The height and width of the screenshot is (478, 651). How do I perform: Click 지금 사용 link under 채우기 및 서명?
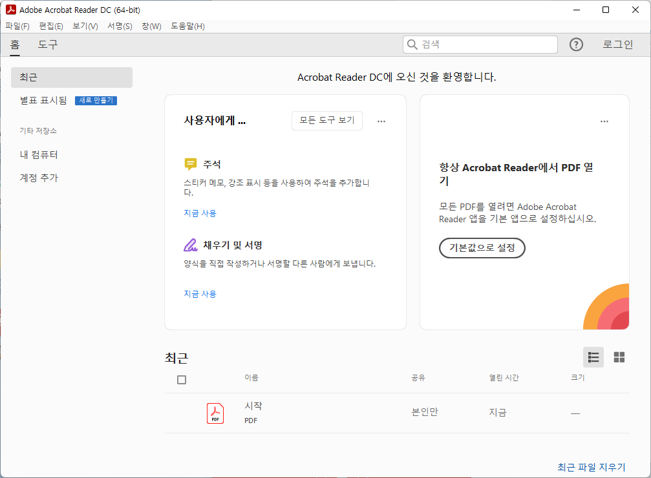tap(200, 294)
